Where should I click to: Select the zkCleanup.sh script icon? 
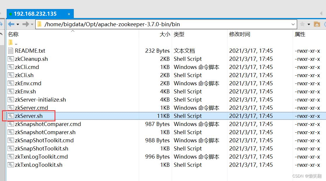coord(11,59)
